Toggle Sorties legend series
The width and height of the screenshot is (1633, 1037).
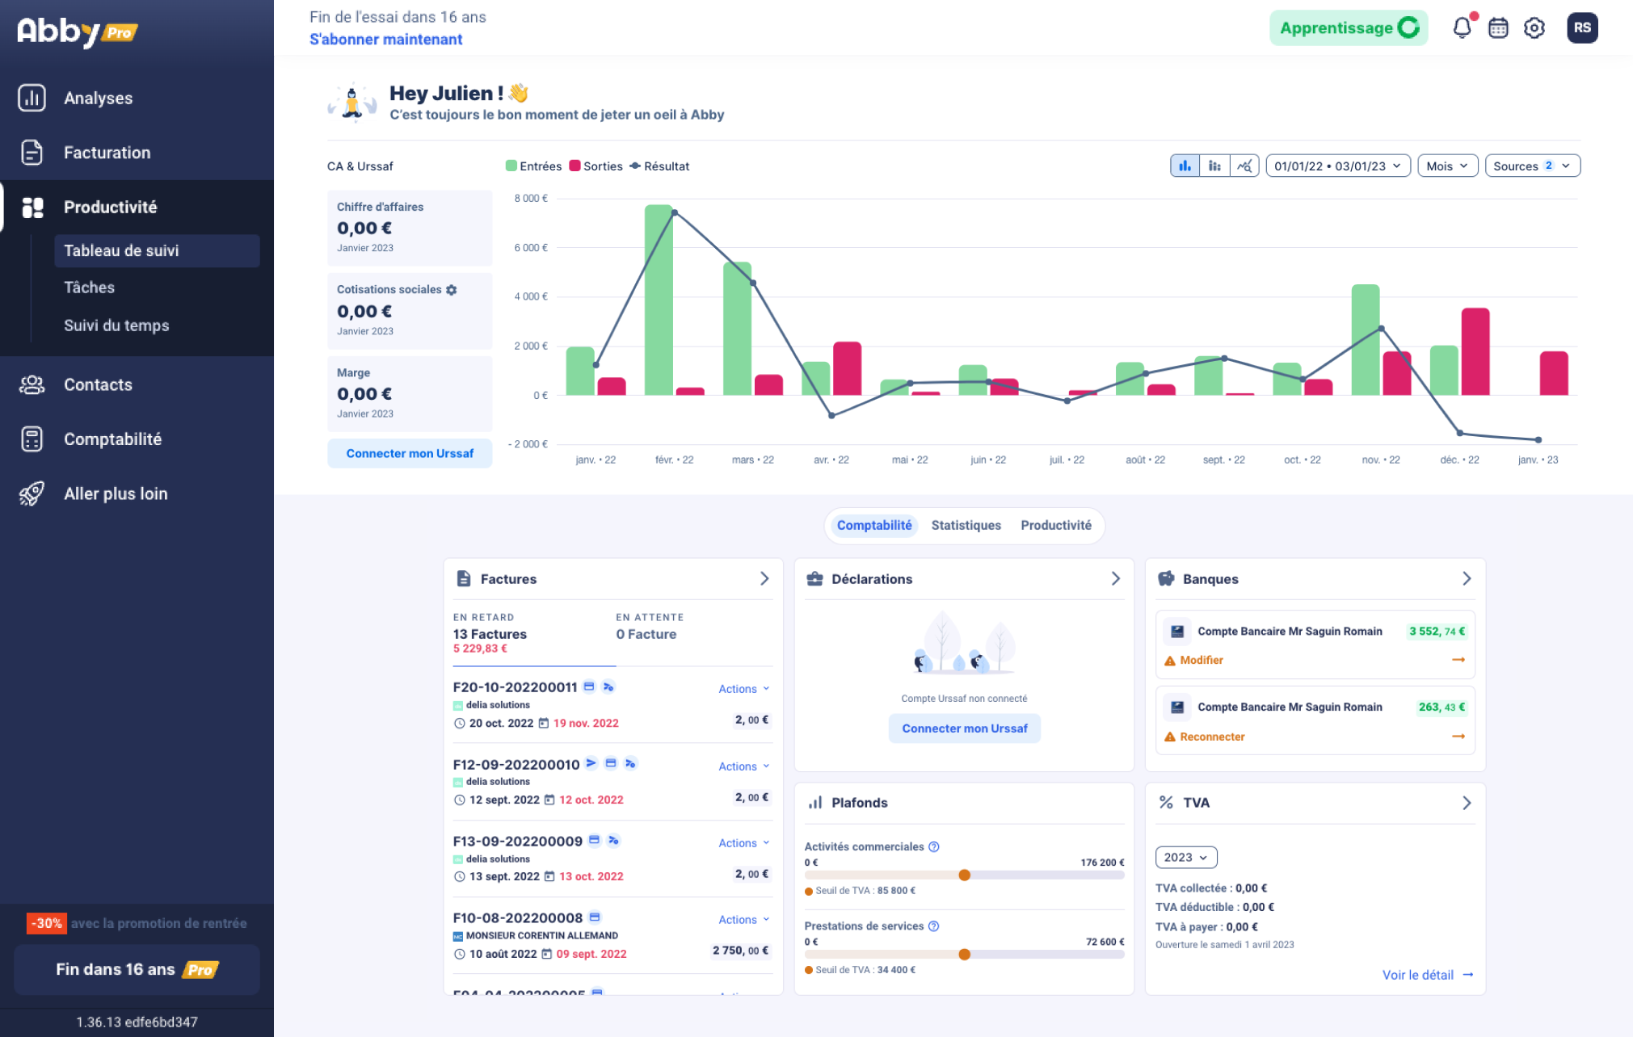coord(596,166)
